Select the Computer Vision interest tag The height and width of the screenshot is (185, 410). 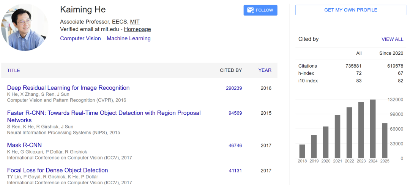(x=80, y=38)
